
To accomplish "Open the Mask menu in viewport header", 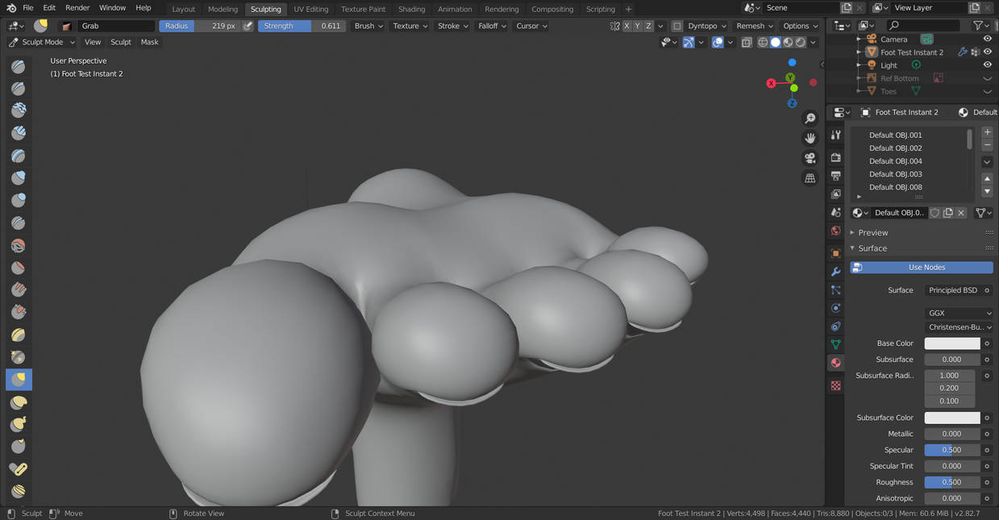I will [150, 42].
